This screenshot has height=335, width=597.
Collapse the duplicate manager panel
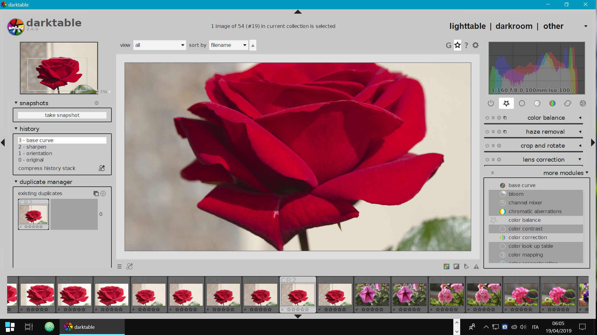tap(16, 181)
